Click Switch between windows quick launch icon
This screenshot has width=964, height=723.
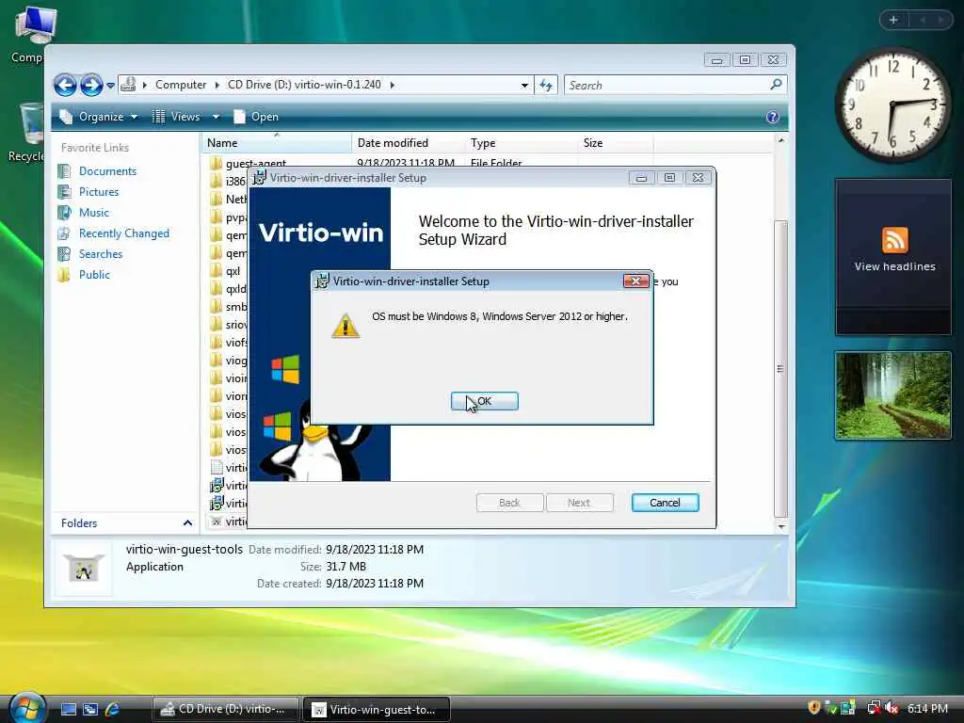click(x=90, y=709)
